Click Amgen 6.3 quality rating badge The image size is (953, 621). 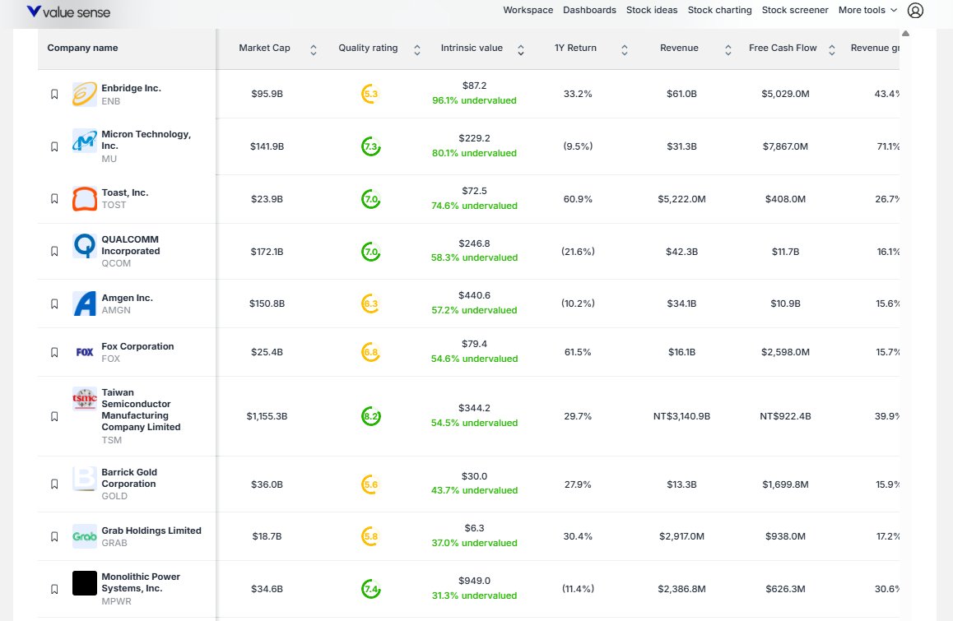click(x=370, y=304)
